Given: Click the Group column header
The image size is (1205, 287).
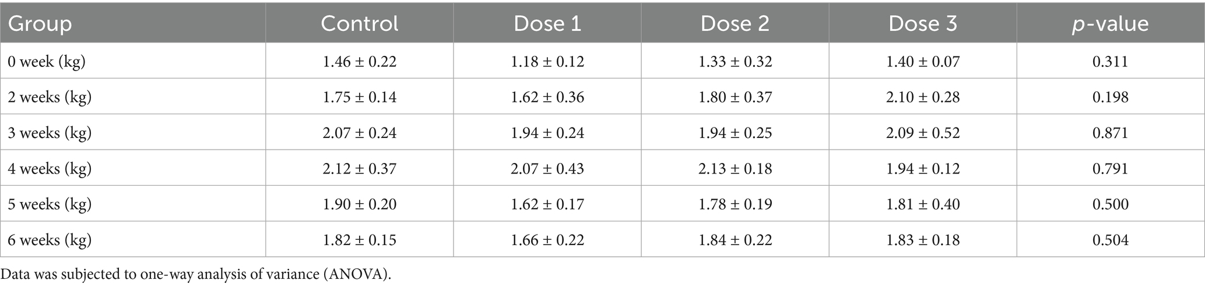Looking at the screenshot, I should [40, 24].
